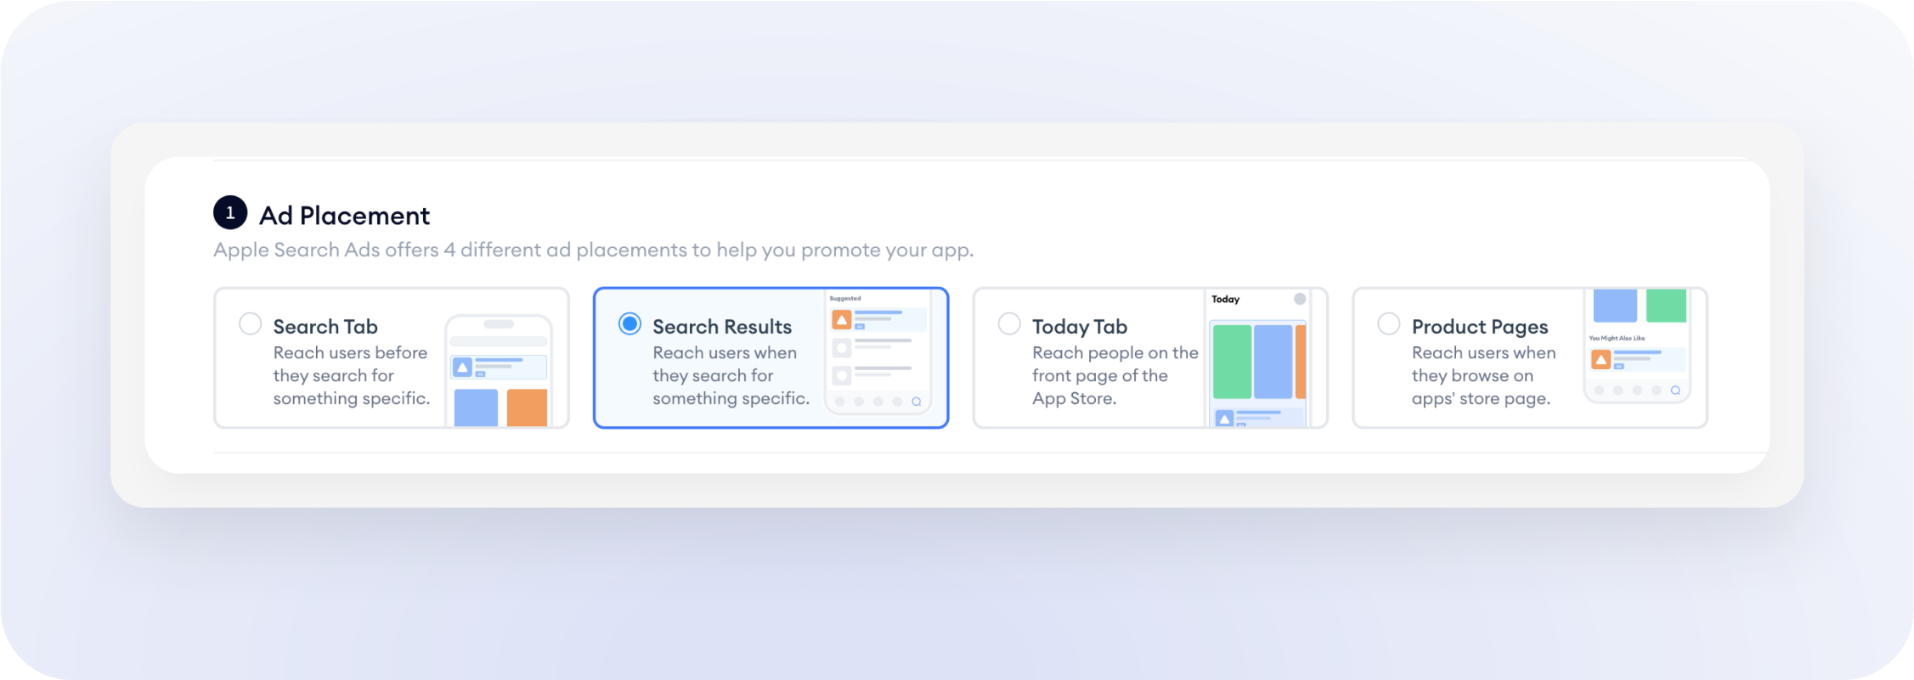Screen dimensions: 1914x680
Task: Click the gray profile circle in Today preview
Action: point(1300,299)
